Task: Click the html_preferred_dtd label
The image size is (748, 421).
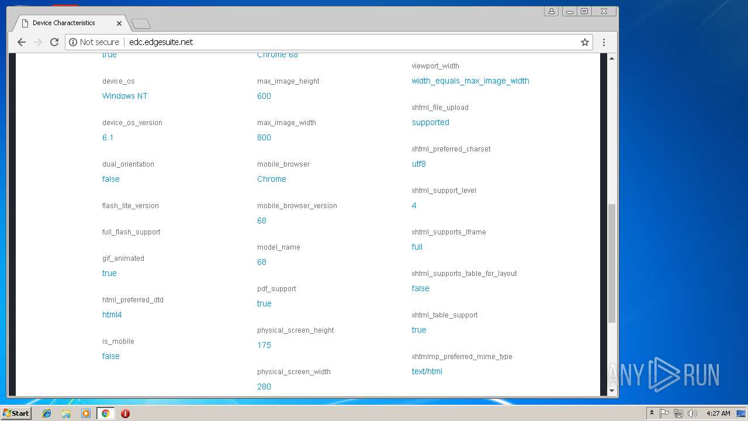Action: click(x=133, y=300)
